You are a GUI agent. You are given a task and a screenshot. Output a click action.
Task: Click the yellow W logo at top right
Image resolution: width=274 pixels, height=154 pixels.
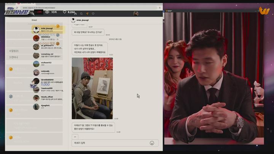pos(264,11)
